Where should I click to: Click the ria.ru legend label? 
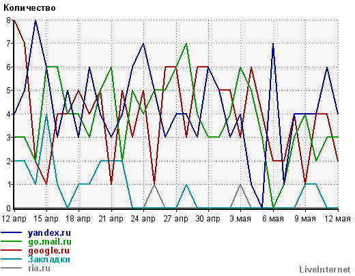click(39, 268)
